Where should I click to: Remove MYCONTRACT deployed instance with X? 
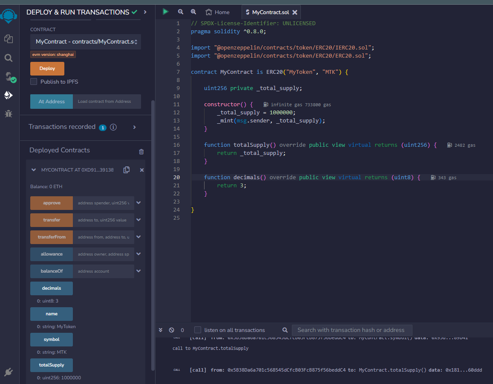click(142, 170)
